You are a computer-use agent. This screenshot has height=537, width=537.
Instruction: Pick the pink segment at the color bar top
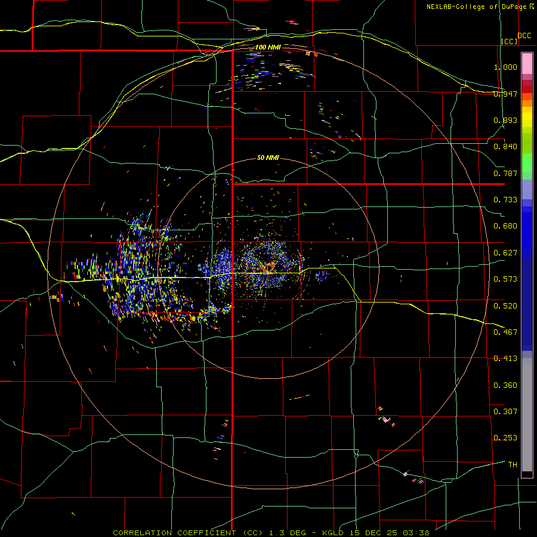click(527, 64)
